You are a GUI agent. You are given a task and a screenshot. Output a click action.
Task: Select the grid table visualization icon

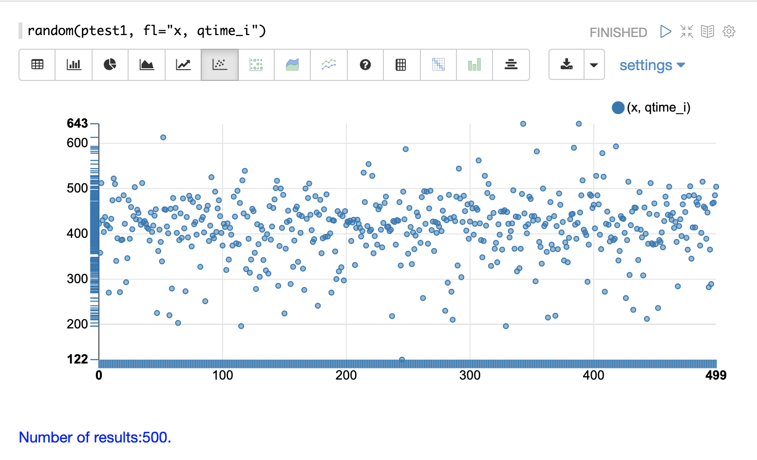[401, 64]
